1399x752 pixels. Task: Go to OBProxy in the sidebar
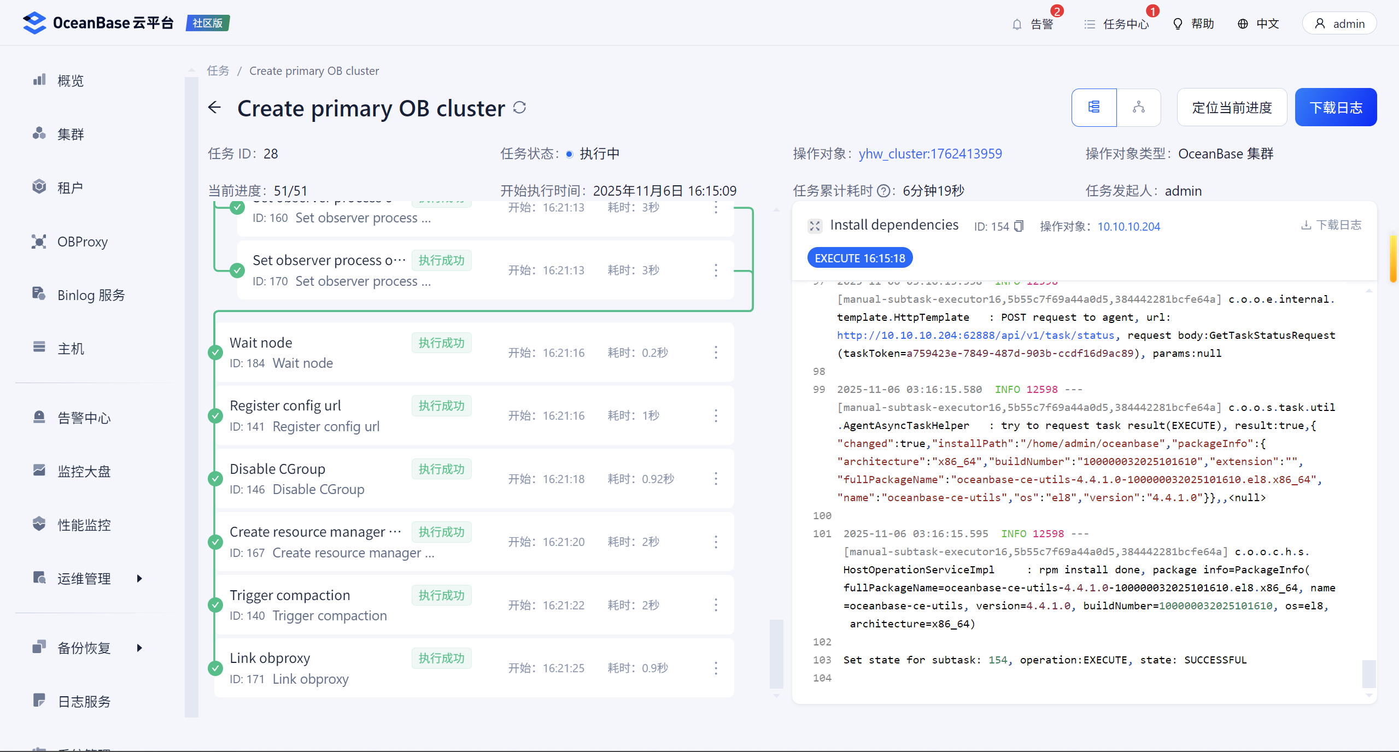coord(82,242)
